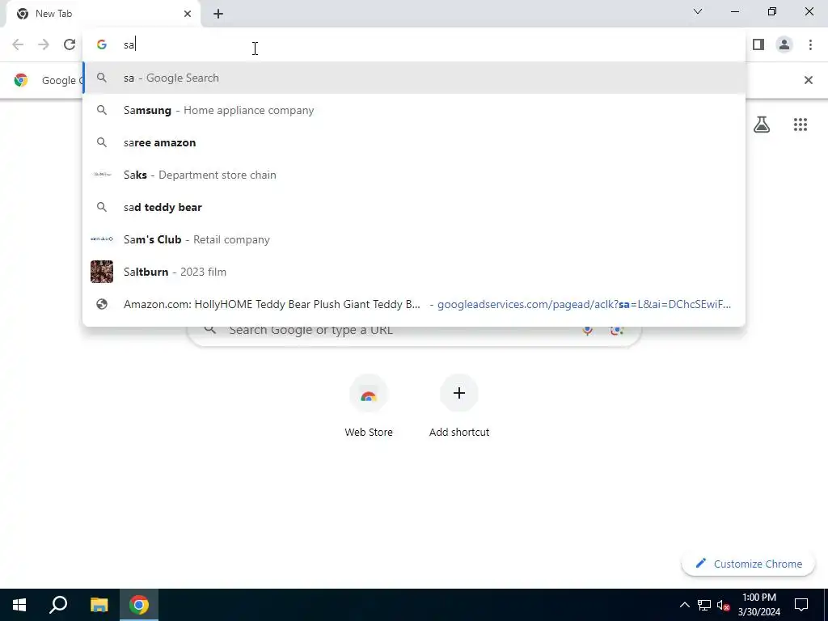
Task: Open a new tab with plus button
Action: tap(218, 14)
